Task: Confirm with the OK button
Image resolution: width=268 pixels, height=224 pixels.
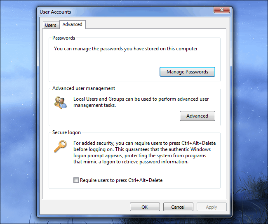Action: tap(144, 207)
